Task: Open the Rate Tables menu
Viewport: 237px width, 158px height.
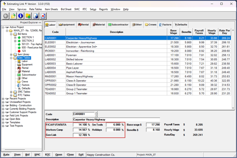Action: (x=35, y=9)
